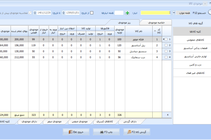Click sort arrow in کد کالا header
Image resolution: width=211 pixels, height=140 pixels.
tap(155, 31)
